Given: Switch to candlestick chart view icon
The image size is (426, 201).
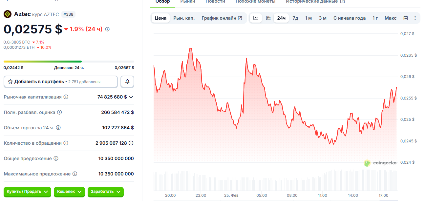Looking at the screenshot, I should (x=268, y=18).
